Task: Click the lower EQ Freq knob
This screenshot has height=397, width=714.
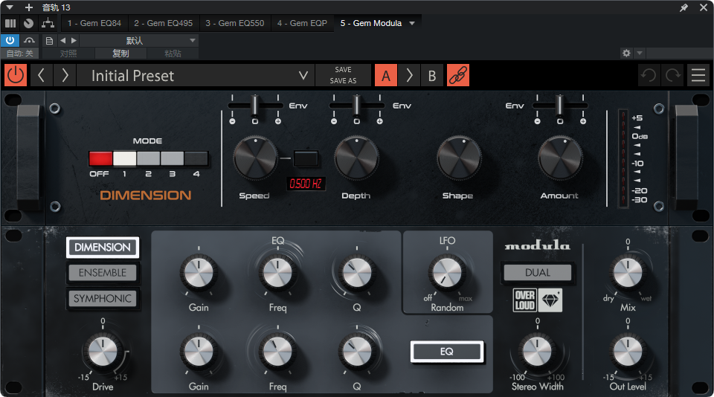Action: (277, 352)
